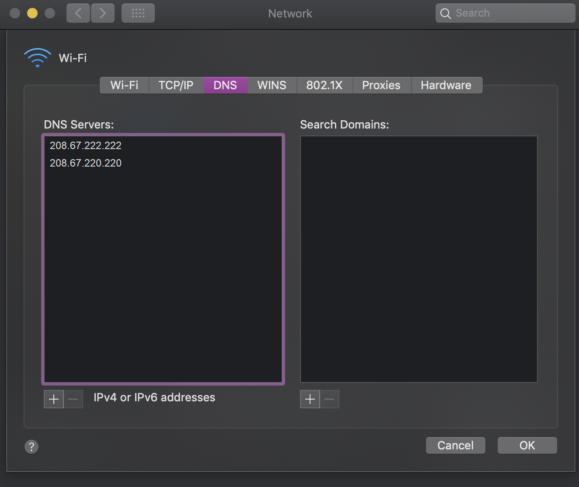Cancel the DNS changes
This screenshot has height=487, width=579.
point(456,445)
